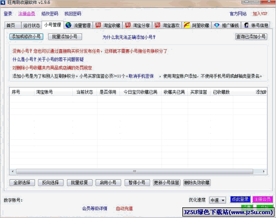Switch to the 首页 tab
This screenshot has height=218, width=276.
point(11,26)
